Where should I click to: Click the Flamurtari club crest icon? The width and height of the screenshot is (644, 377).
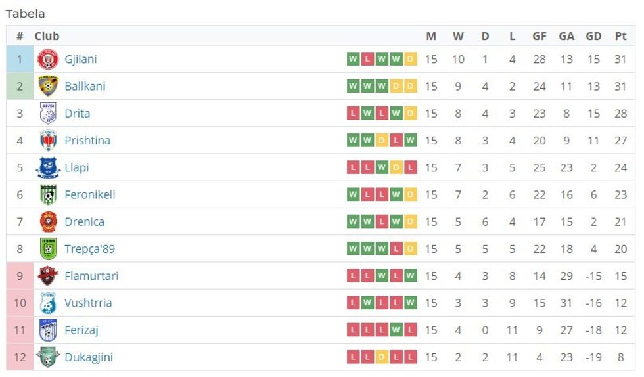point(48,276)
